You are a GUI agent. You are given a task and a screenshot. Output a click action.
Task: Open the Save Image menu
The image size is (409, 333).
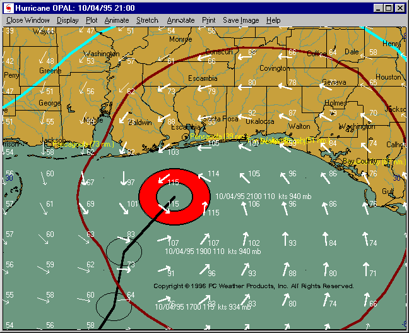[240, 20]
